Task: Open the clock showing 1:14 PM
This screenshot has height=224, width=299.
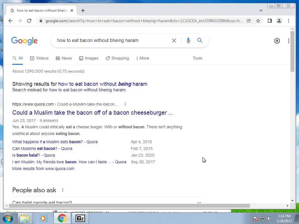Action: (x=284, y=218)
